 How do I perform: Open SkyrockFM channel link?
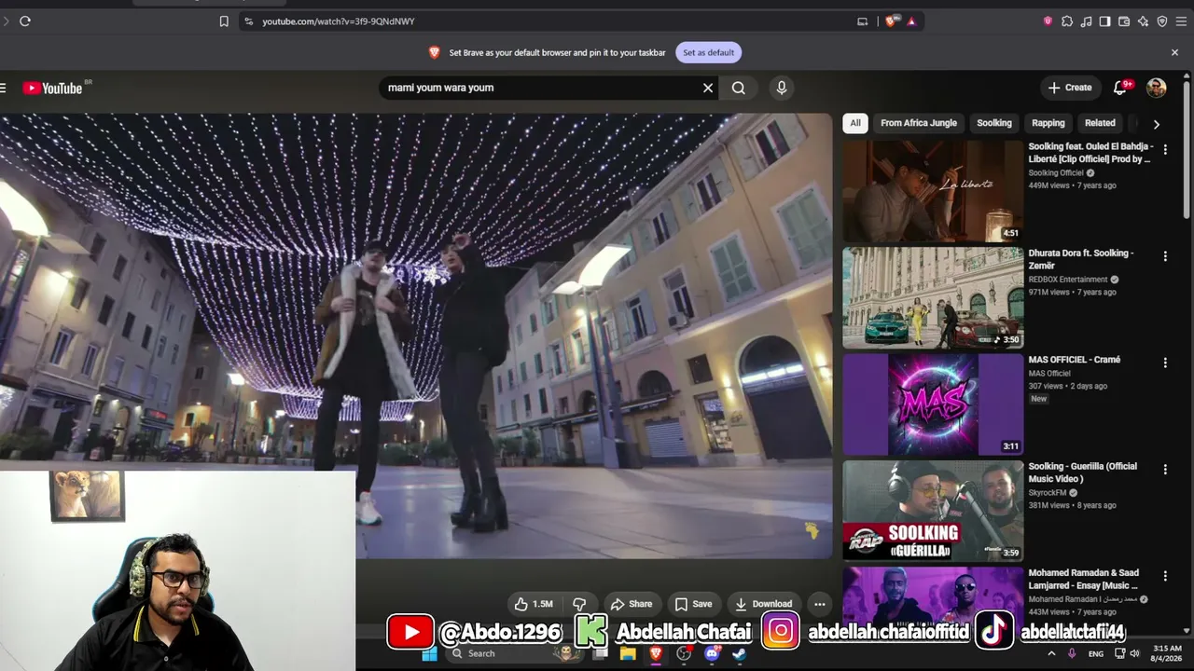(x=1048, y=493)
